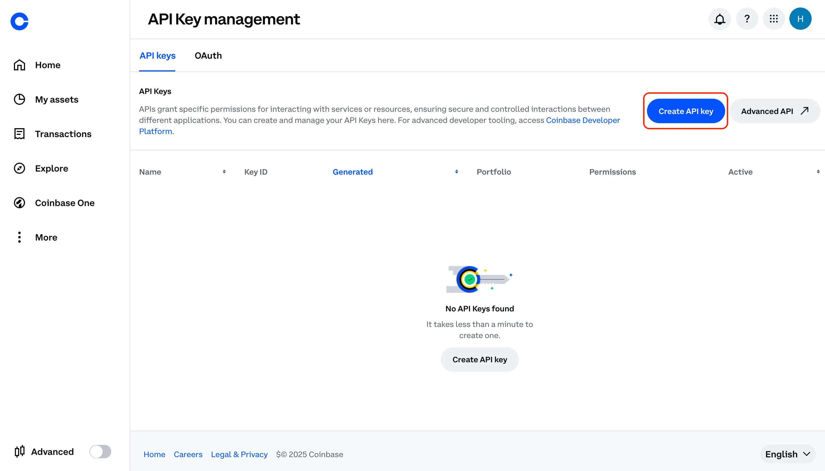Open the apps grid icon
825x471 pixels.
click(774, 19)
